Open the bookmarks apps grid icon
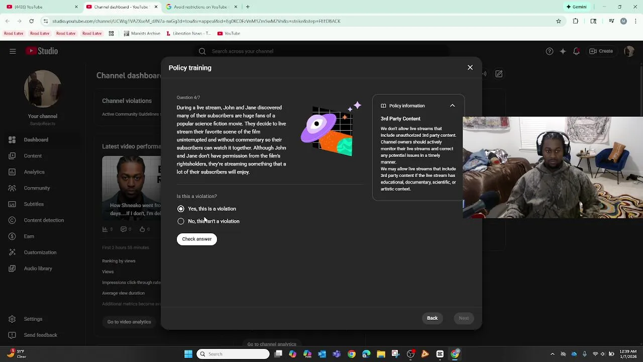 [111, 34]
